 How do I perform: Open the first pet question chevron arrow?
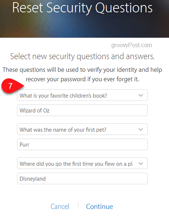(141, 129)
